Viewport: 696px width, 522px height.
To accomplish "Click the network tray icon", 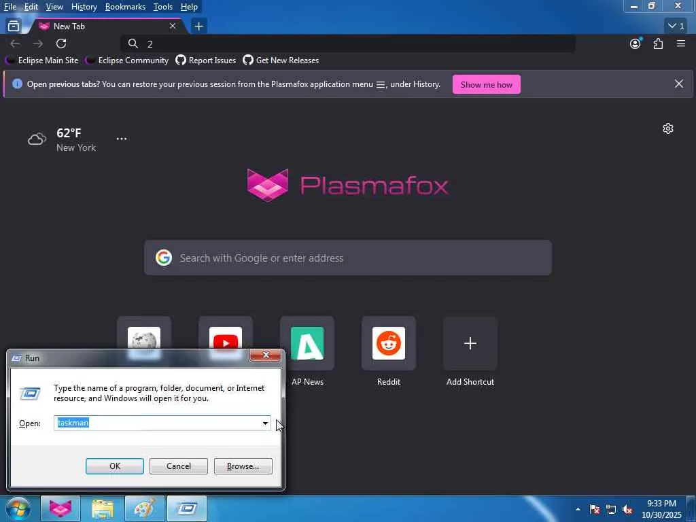I will pyautogui.click(x=611, y=509).
